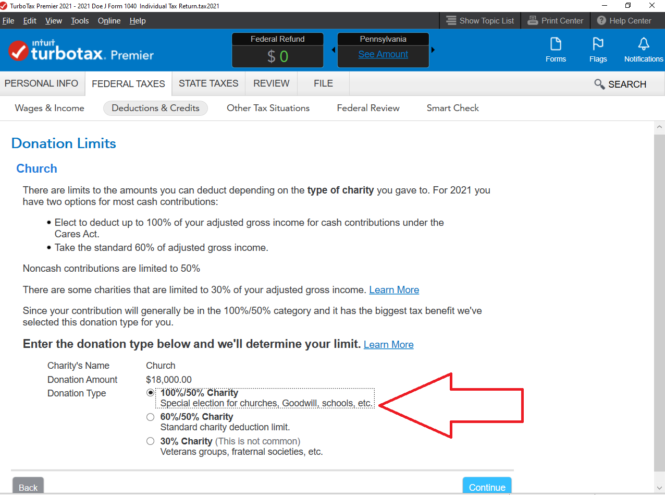Open the Flags icon
The width and height of the screenshot is (665, 495).
click(598, 50)
